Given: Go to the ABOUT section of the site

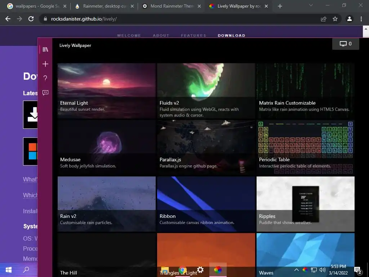Looking at the screenshot, I should click(x=161, y=36).
